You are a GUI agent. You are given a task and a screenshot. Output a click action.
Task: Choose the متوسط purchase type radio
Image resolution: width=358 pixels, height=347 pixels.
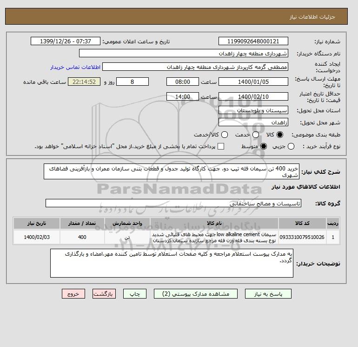[264, 146]
